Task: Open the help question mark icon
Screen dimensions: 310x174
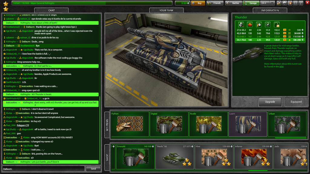Action: (301, 3)
